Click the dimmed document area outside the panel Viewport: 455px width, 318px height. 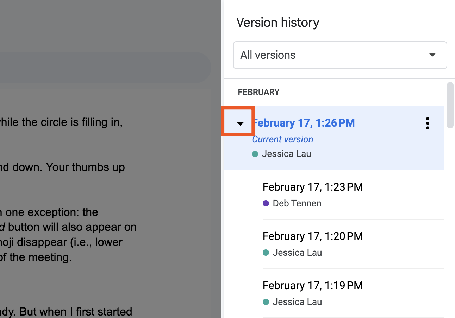click(106, 158)
